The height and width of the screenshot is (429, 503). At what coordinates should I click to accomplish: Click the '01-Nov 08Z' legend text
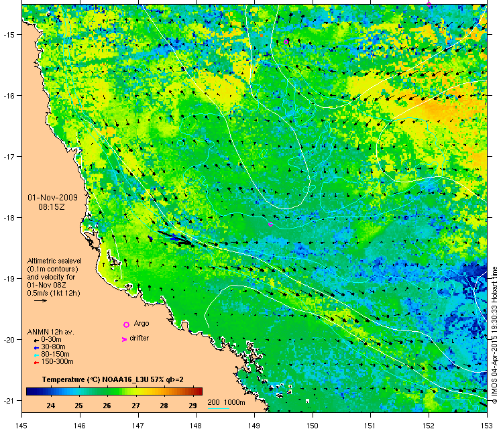(x=45, y=285)
